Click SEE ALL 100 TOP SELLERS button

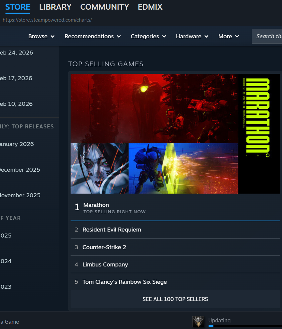coord(175,299)
